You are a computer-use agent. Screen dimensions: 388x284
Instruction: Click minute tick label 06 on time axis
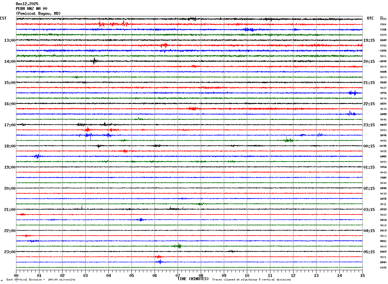(x=155, y=275)
